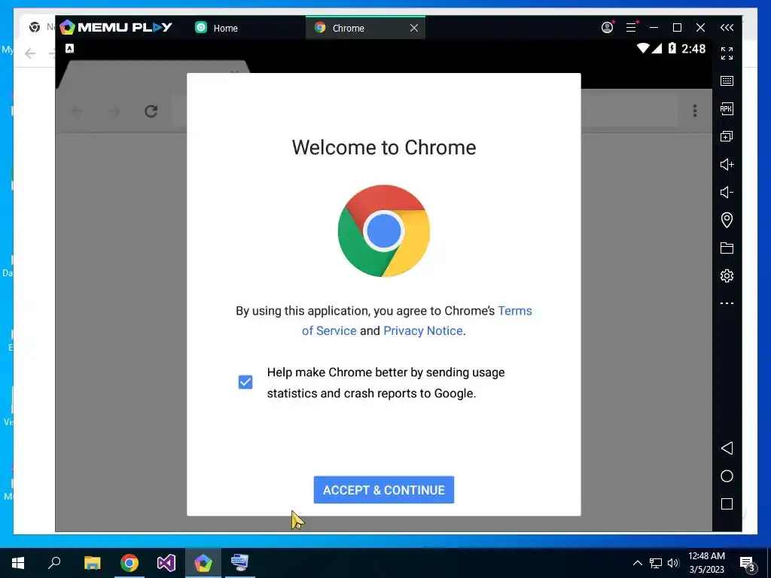The image size is (771, 578).
Task: Decrease the emulator volume
Action: click(x=727, y=192)
